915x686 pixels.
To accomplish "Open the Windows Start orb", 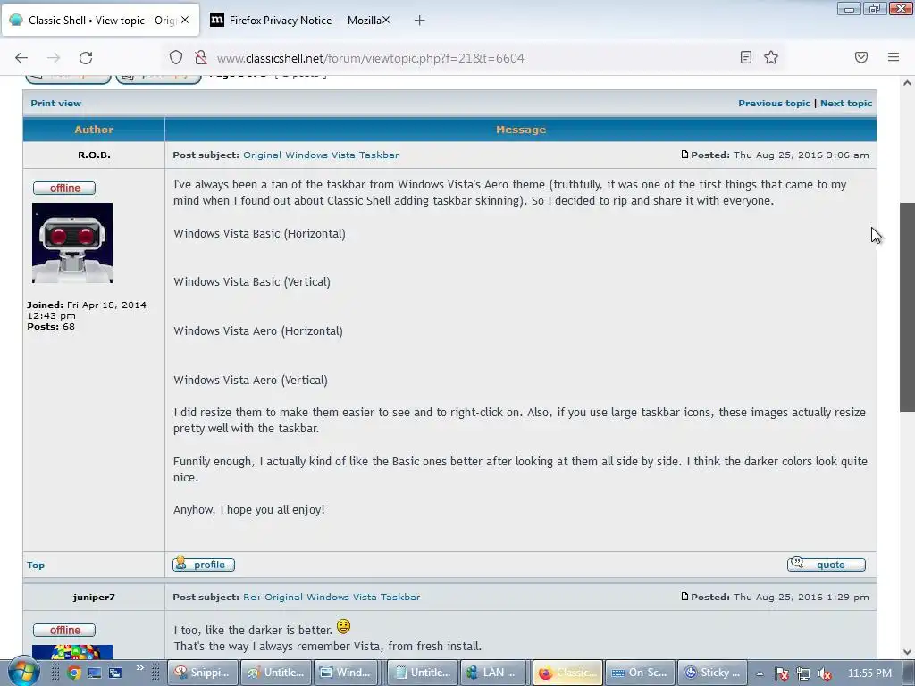I will (23, 672).
